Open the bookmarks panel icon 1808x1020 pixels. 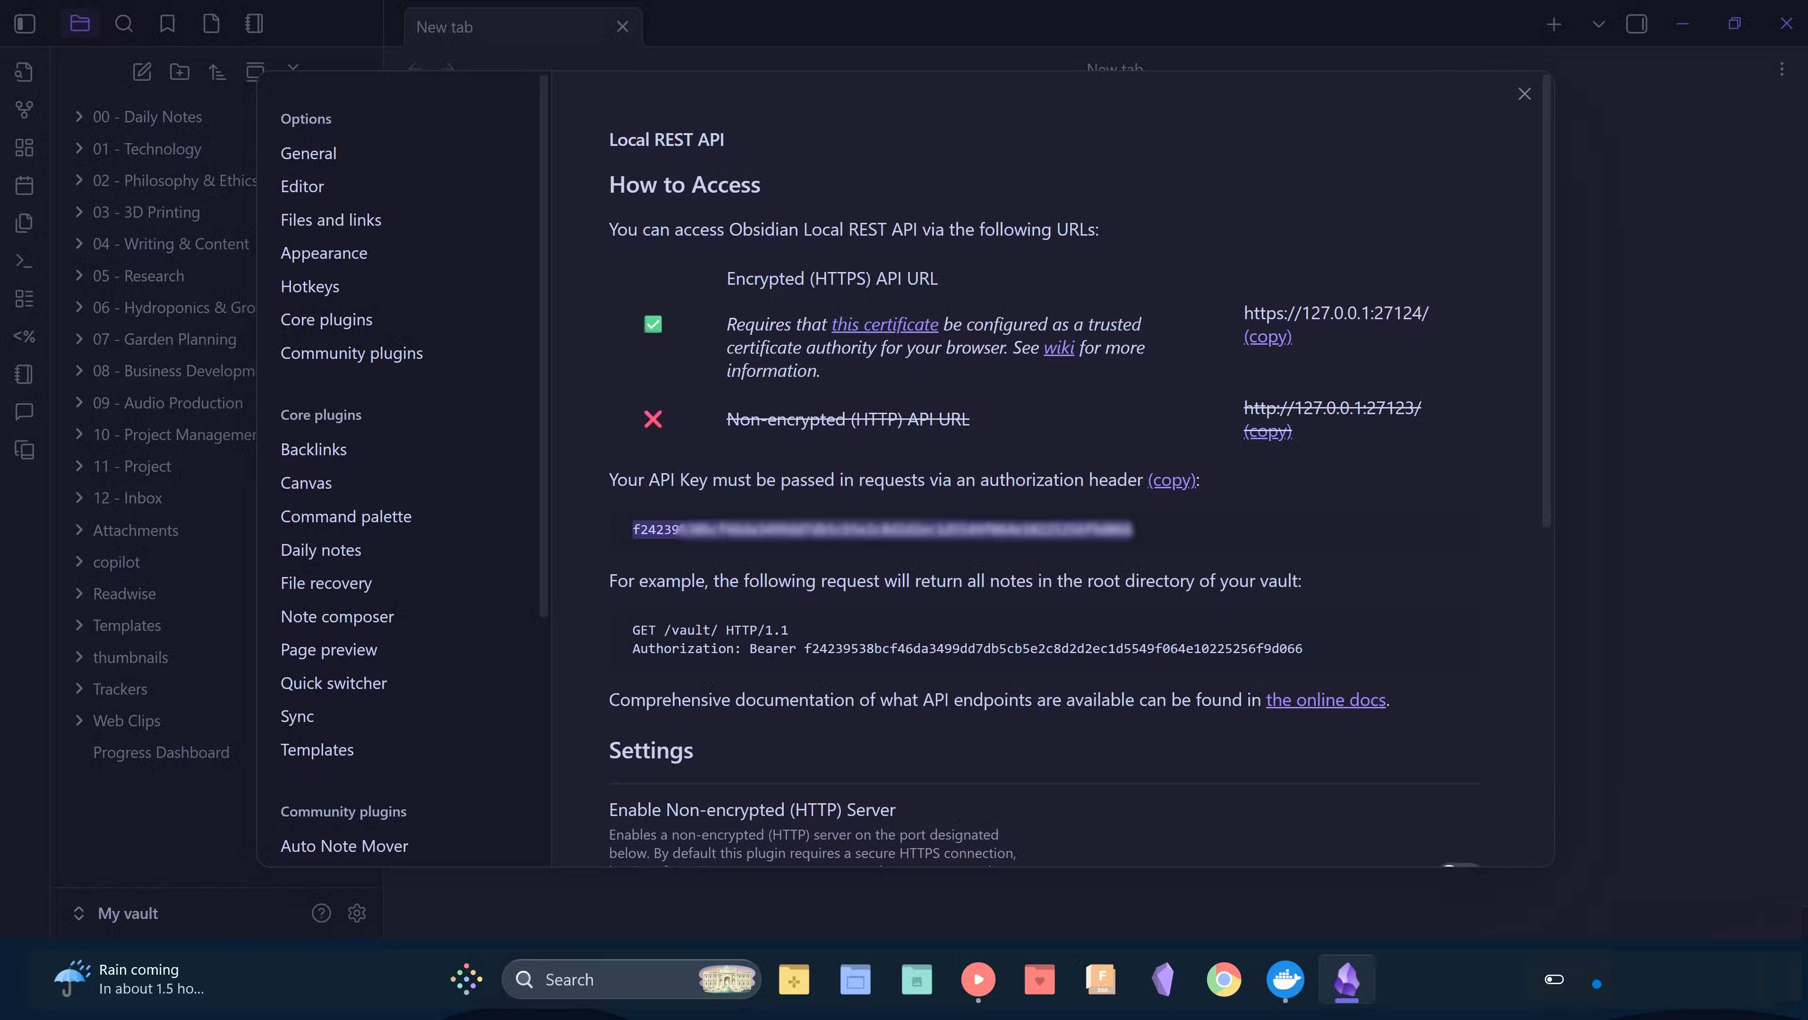pos(167,24)
